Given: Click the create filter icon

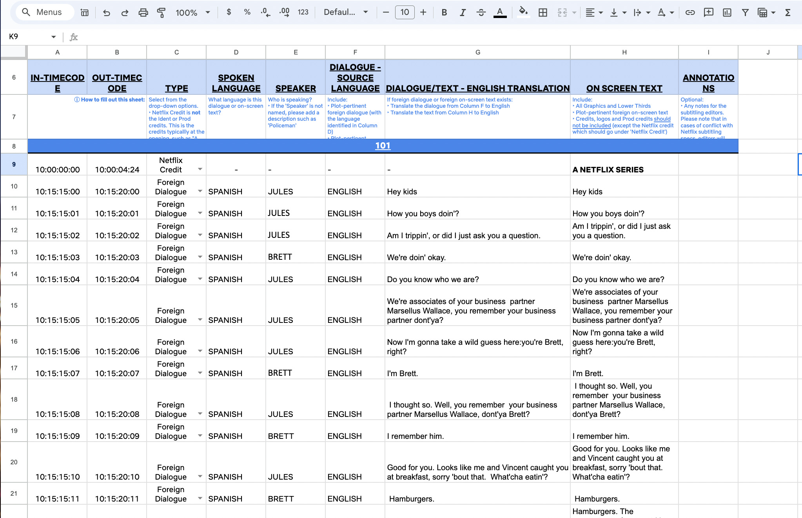Looking at the screenshot, I should click(745, 13).
